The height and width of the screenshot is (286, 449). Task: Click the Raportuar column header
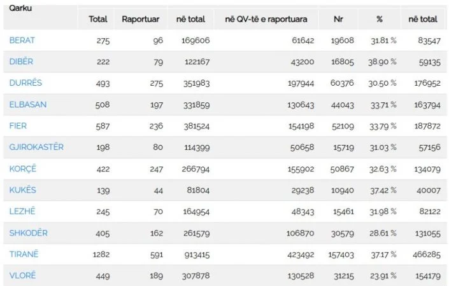140,19
